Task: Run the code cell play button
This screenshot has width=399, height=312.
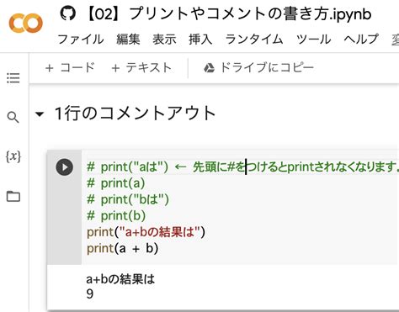Action: [65, 167]
